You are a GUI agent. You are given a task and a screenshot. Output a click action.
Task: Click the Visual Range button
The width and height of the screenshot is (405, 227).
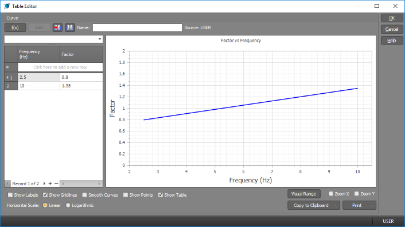coord(304,194)
